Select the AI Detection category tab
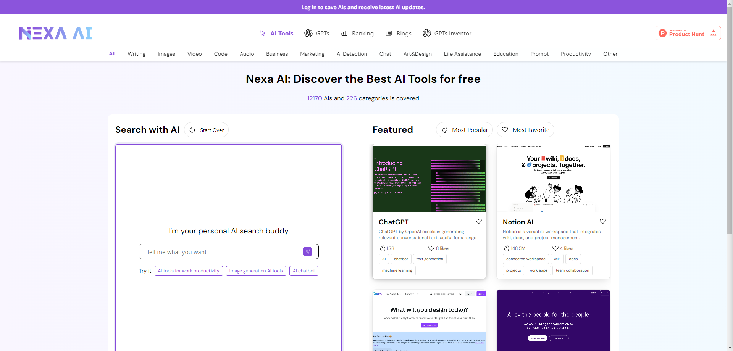Screen dimensions: 733x351 pos(352,54)
